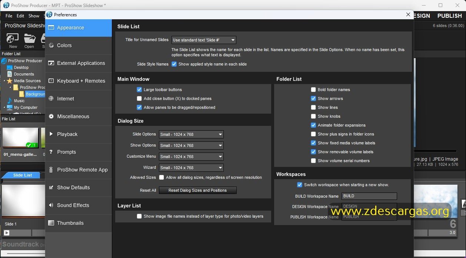Screen dimensions: 466x258
Task: Enable Show image file names in Layer List
Action: (x=139, y=216)
